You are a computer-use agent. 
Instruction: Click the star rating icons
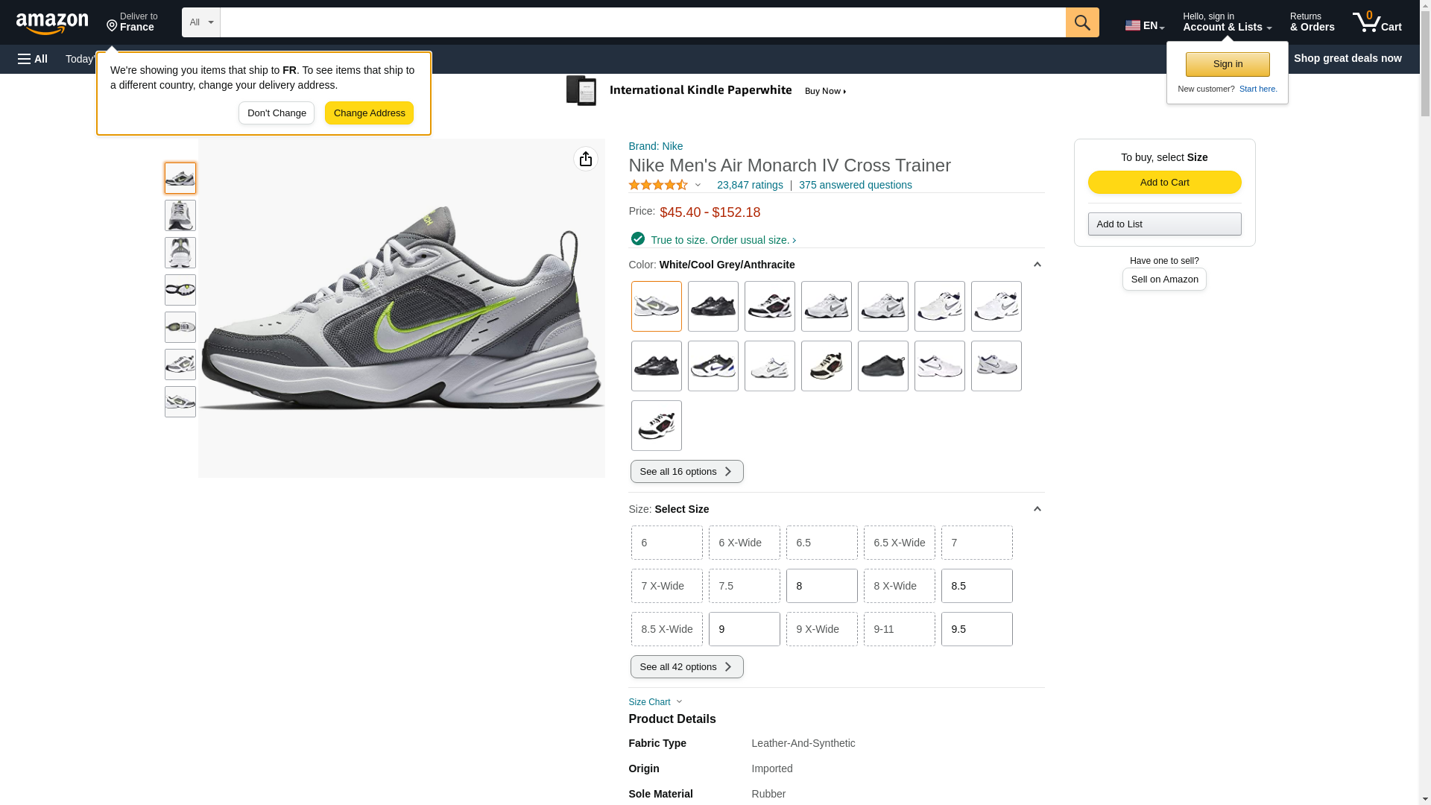pyautogui.click(x=658, y=185)
